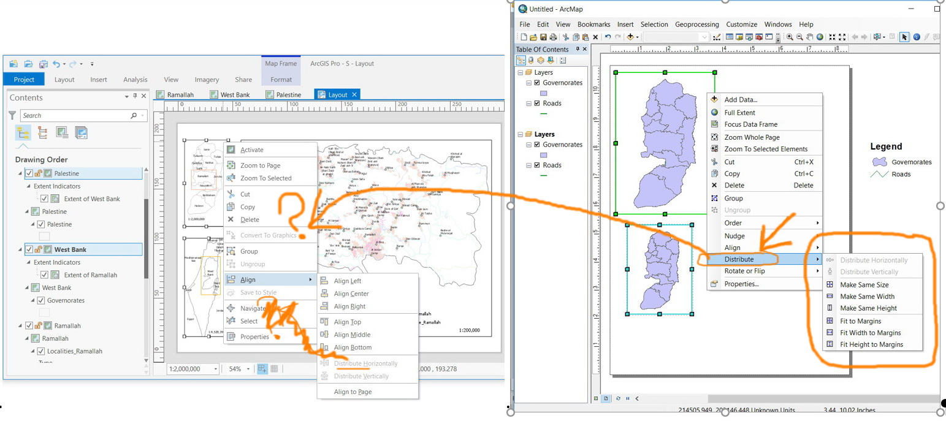
Task: Click ArcMap Add Data toolbar icon
Action: tap(630, 37)
